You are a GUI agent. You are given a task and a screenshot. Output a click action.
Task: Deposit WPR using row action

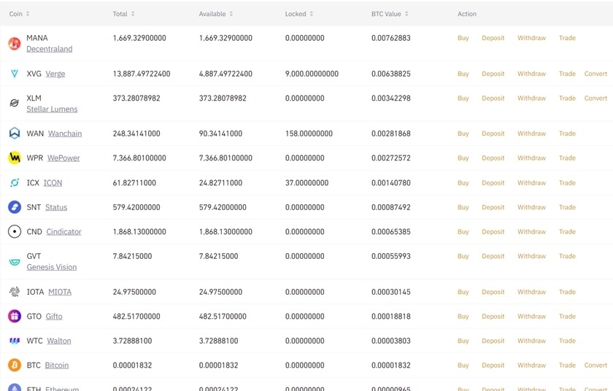pos(493,158)
